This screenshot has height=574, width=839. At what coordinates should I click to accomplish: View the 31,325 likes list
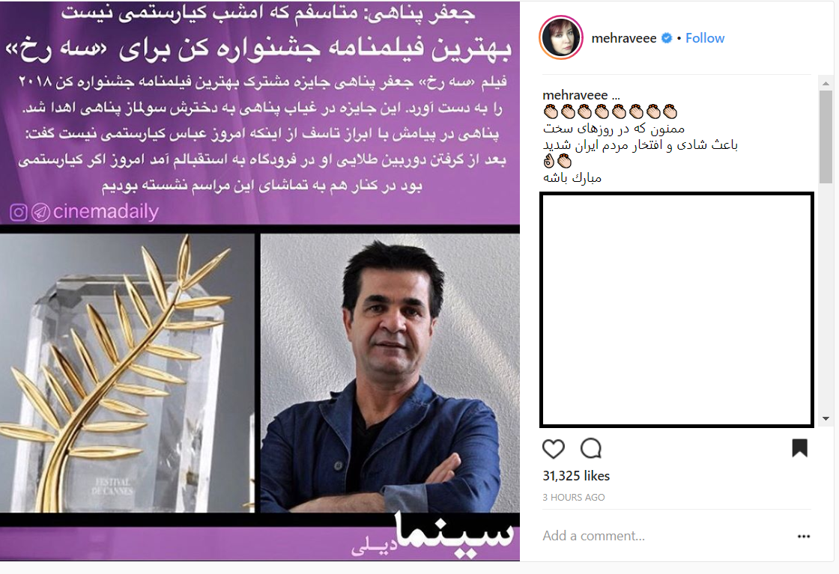576,476
